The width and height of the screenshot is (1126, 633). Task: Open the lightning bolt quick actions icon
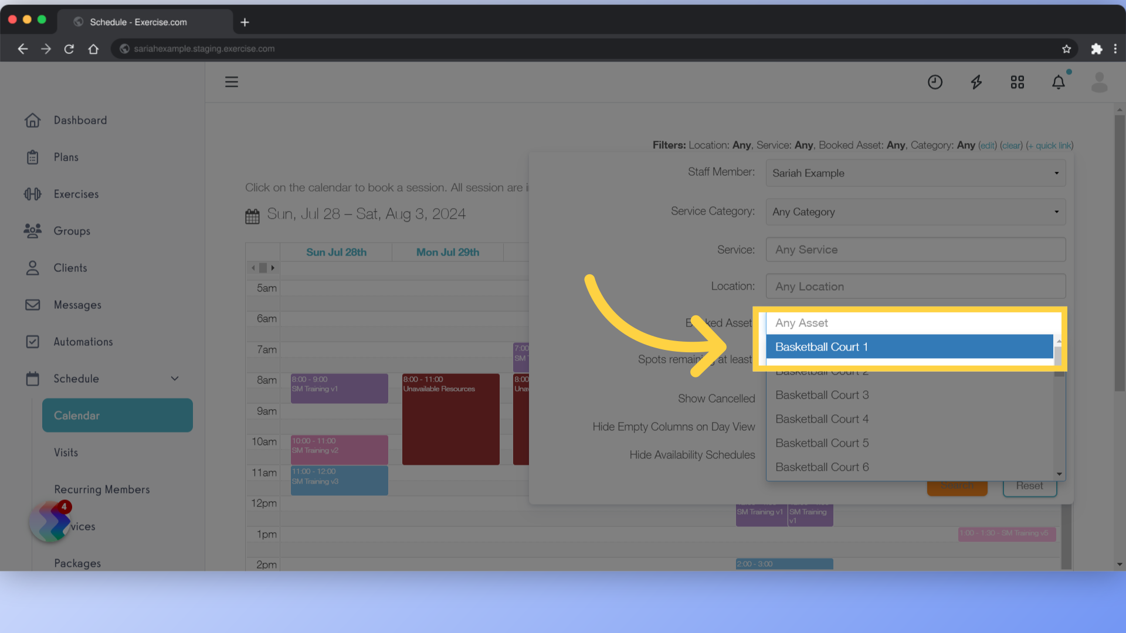[976, 82]
